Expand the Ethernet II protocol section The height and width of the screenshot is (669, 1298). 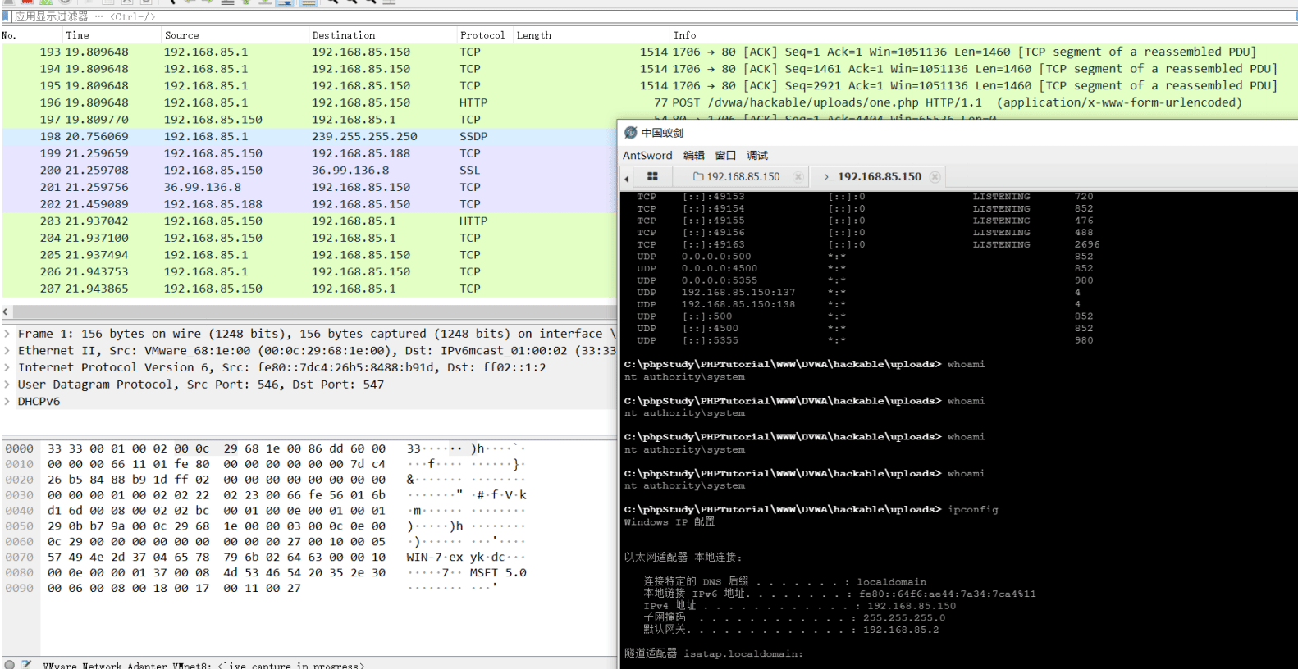coord(7,351)
